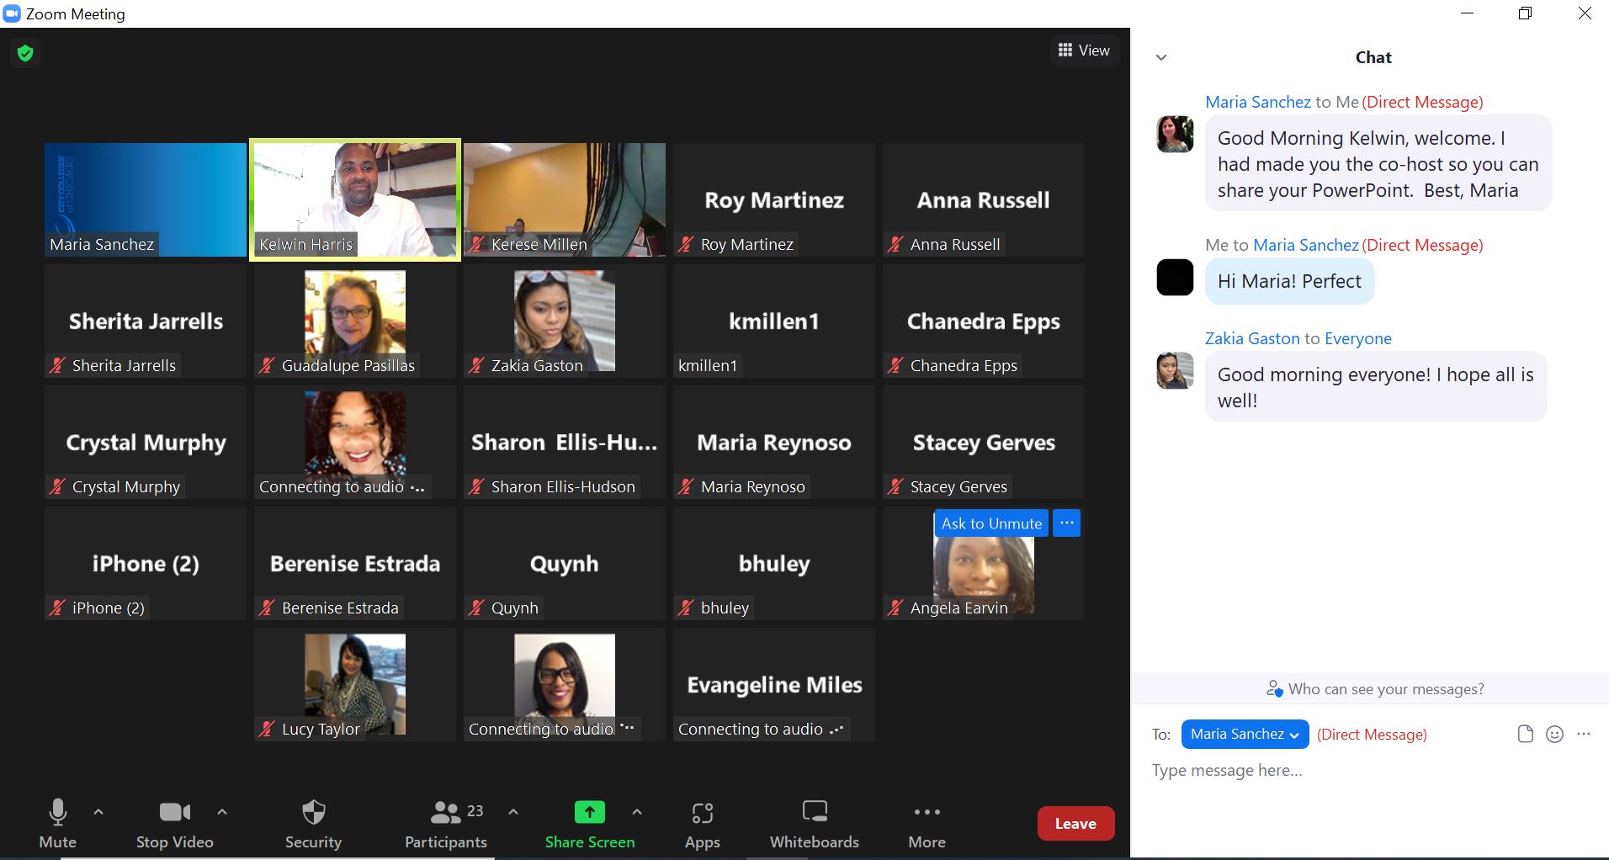Screen dimensions: 1609x860
Task: Open the View layout menu
Action: tap(1084, 50)
